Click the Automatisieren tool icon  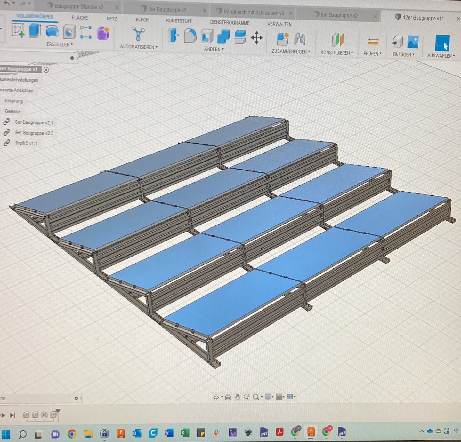tap(138, 34)
